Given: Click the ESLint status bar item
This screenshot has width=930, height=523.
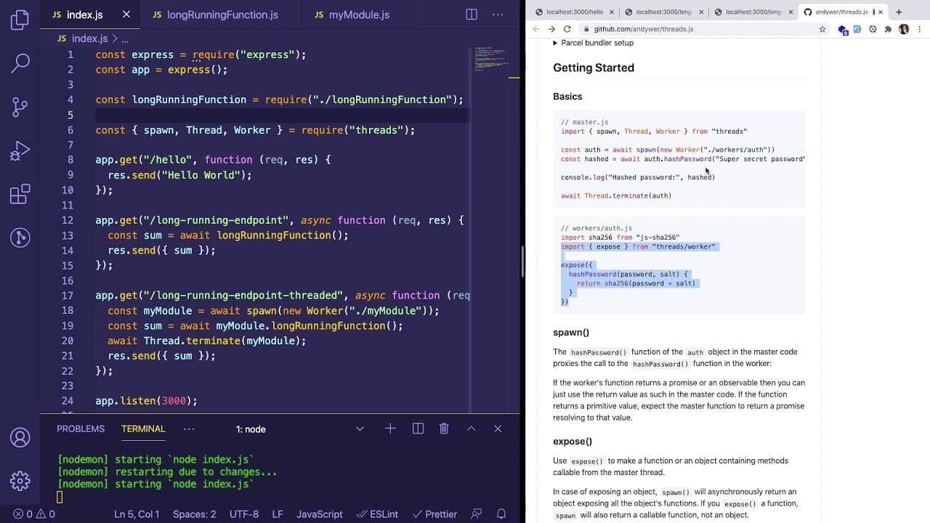Looking at the screenshot, I should (377, 514).
